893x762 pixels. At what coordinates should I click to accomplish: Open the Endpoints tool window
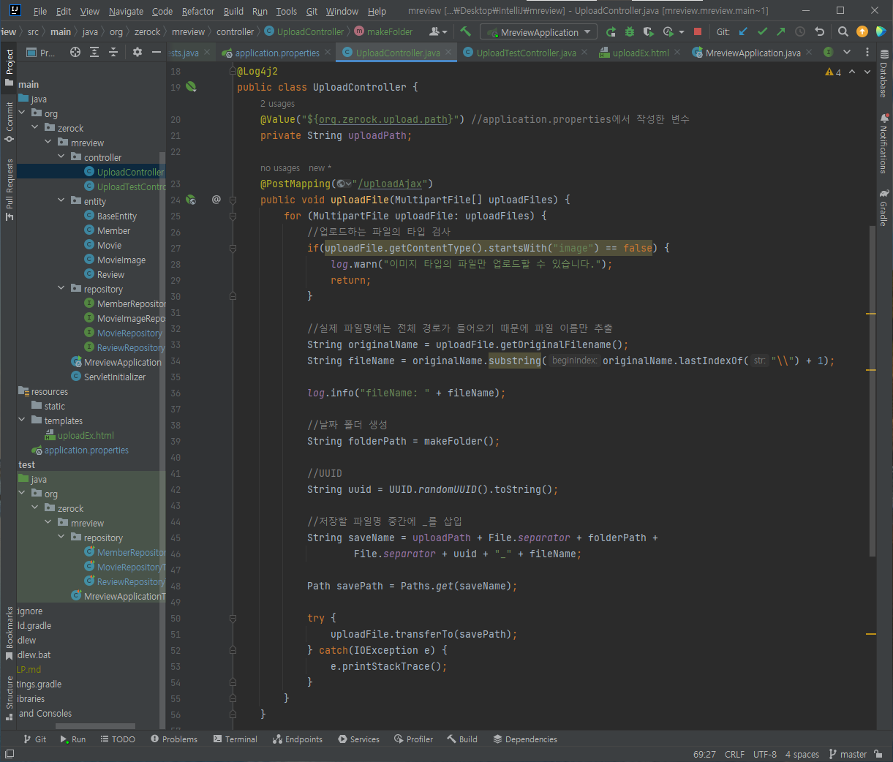pos(297,739)
